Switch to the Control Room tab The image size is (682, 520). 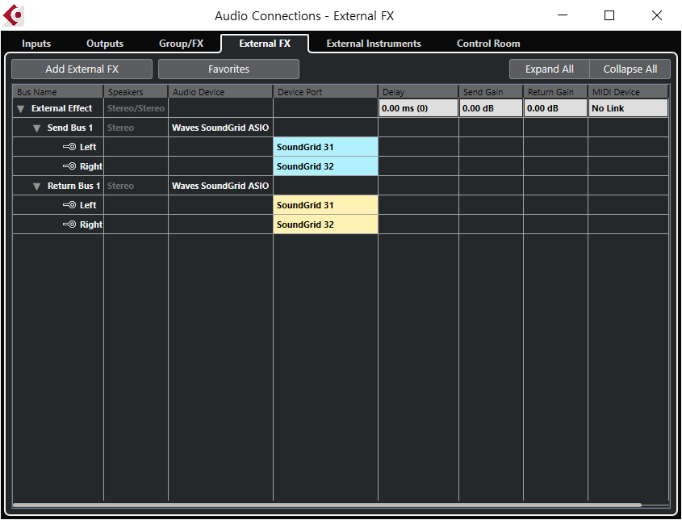[x=488, y=44]
